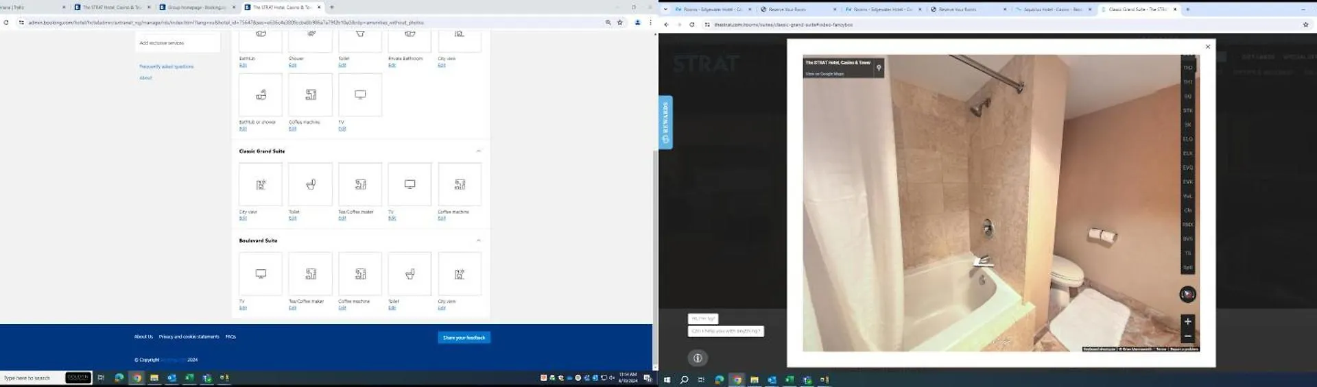Click the Windows Start button on the right taskbar
The height and width of the screenshot is (387, 1317).
click(x=667, y=379)
